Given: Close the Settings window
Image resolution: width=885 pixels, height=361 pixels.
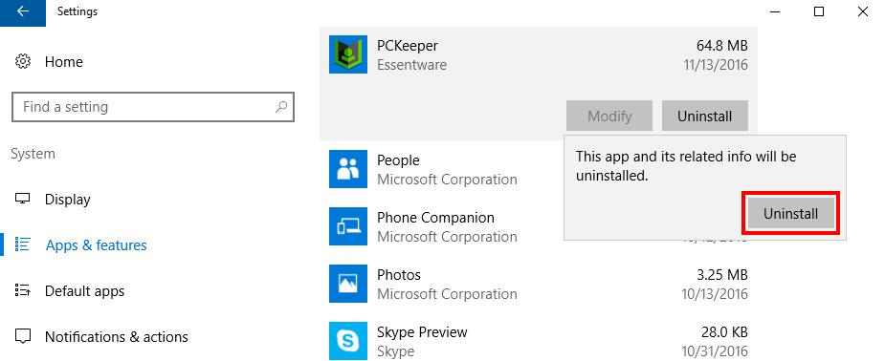Looking at the screenshot, I should point(863,11).
